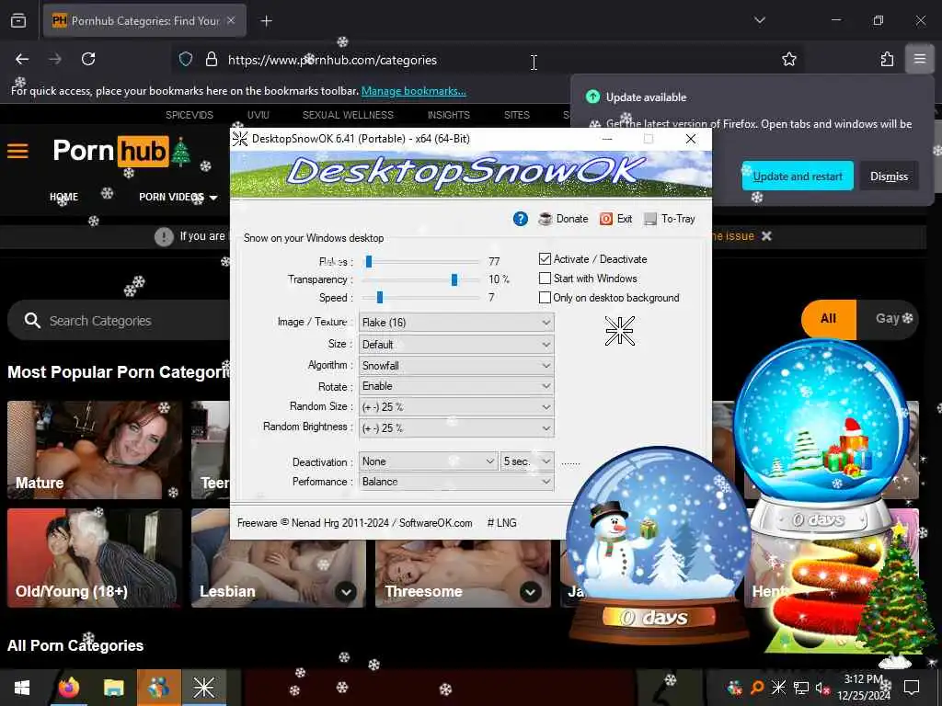
Task: Click the orange magnifier tray icon
Action: click(x=757, y=688)
